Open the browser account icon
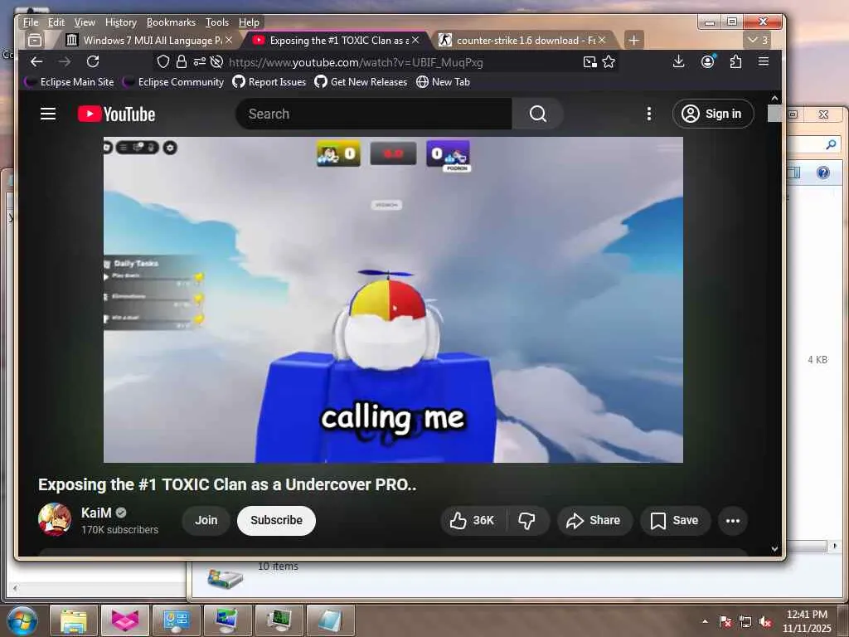849x637 pixels. (x=708, y=61)
